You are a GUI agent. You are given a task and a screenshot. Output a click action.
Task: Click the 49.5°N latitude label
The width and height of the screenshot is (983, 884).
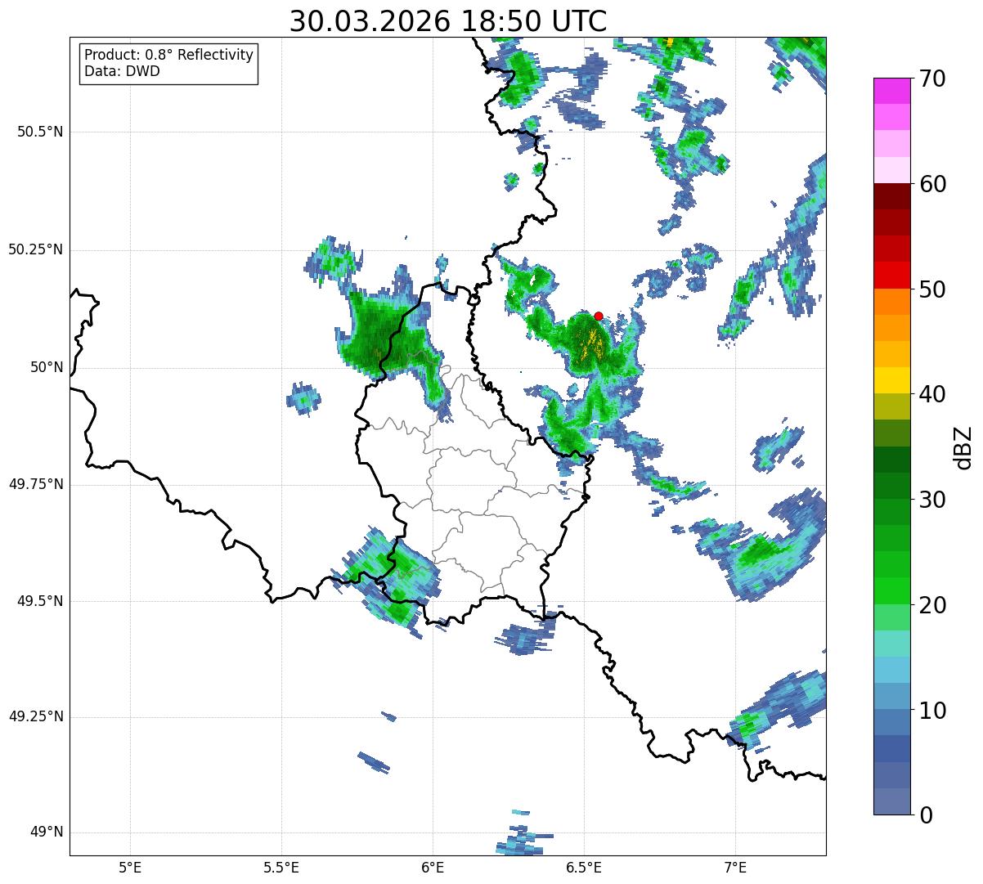[40, 601]
